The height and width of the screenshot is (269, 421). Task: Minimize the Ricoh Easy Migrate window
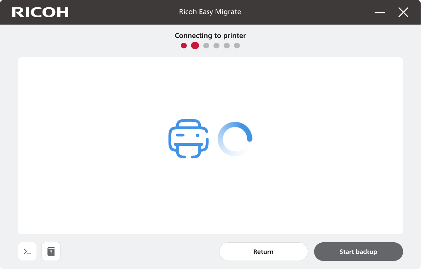(380, 13)
